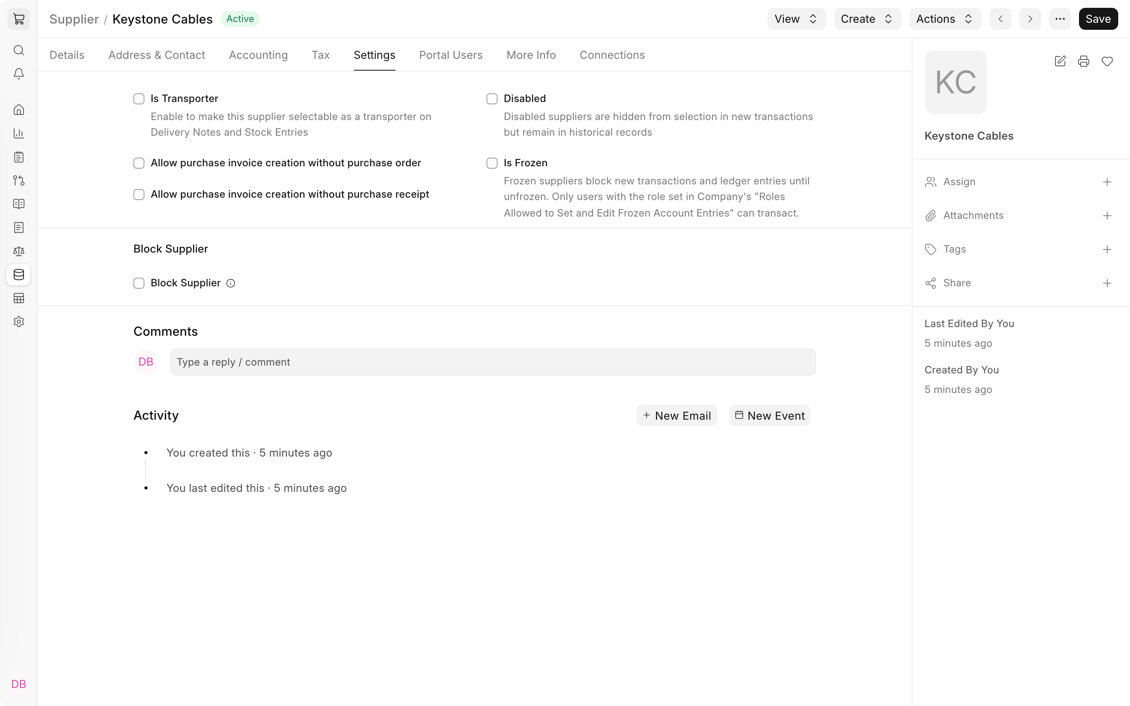Open the three-dots more menu
This screenshot has width=1130, height=706.
pos(1060,19)
